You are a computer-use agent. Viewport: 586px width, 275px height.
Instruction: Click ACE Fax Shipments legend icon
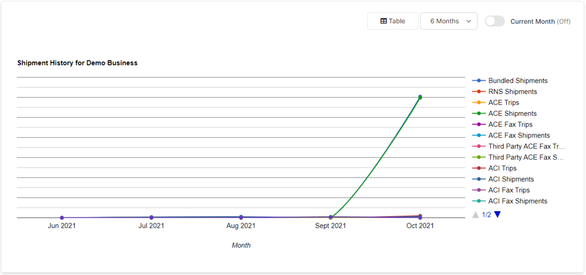[x=479, y=135]
